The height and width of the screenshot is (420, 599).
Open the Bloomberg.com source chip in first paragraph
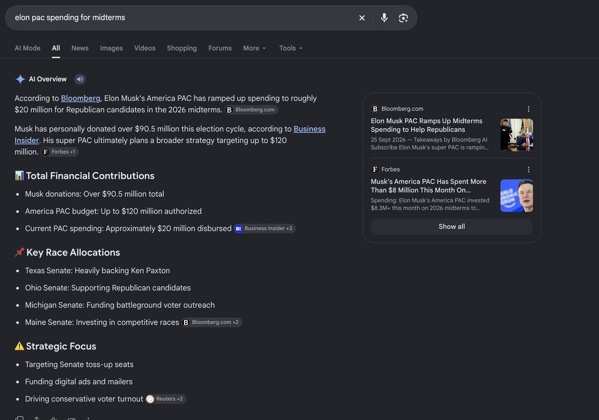click(x=252, y=110)
